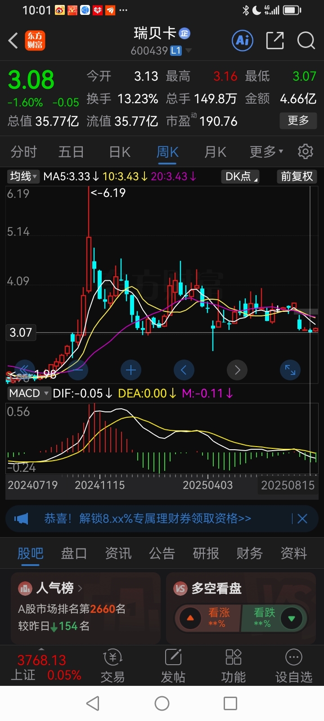Zoom in chart with plus icon

(131, 370)
